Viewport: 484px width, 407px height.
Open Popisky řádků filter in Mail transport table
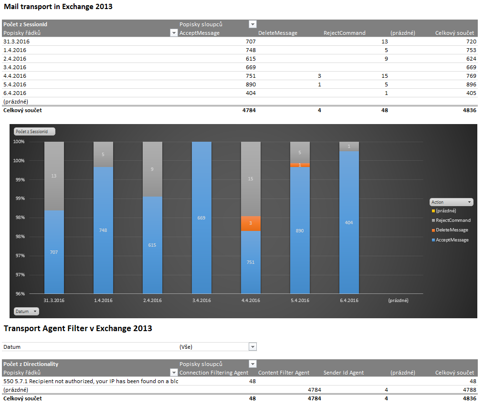point(174,33)
